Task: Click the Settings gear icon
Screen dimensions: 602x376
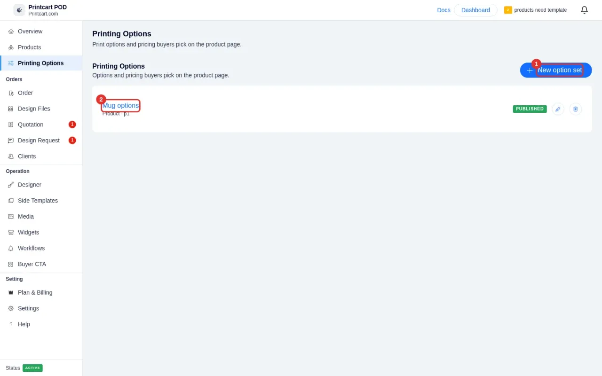Action: pyautogui.click(x=11, y=308)
